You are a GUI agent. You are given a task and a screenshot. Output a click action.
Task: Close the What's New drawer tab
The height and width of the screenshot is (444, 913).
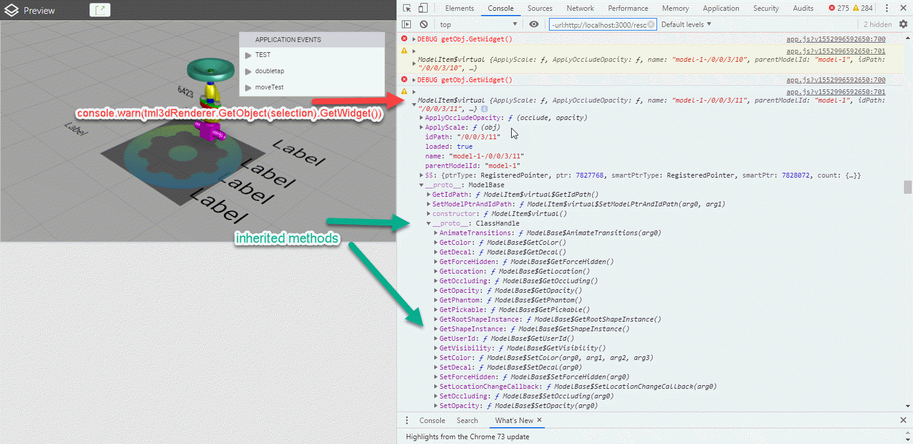click(x=539, y=421)
